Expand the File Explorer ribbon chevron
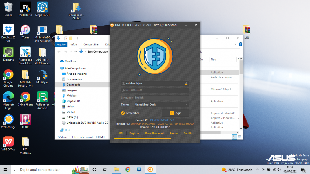310x174 pixels. [x=236, y=44]
